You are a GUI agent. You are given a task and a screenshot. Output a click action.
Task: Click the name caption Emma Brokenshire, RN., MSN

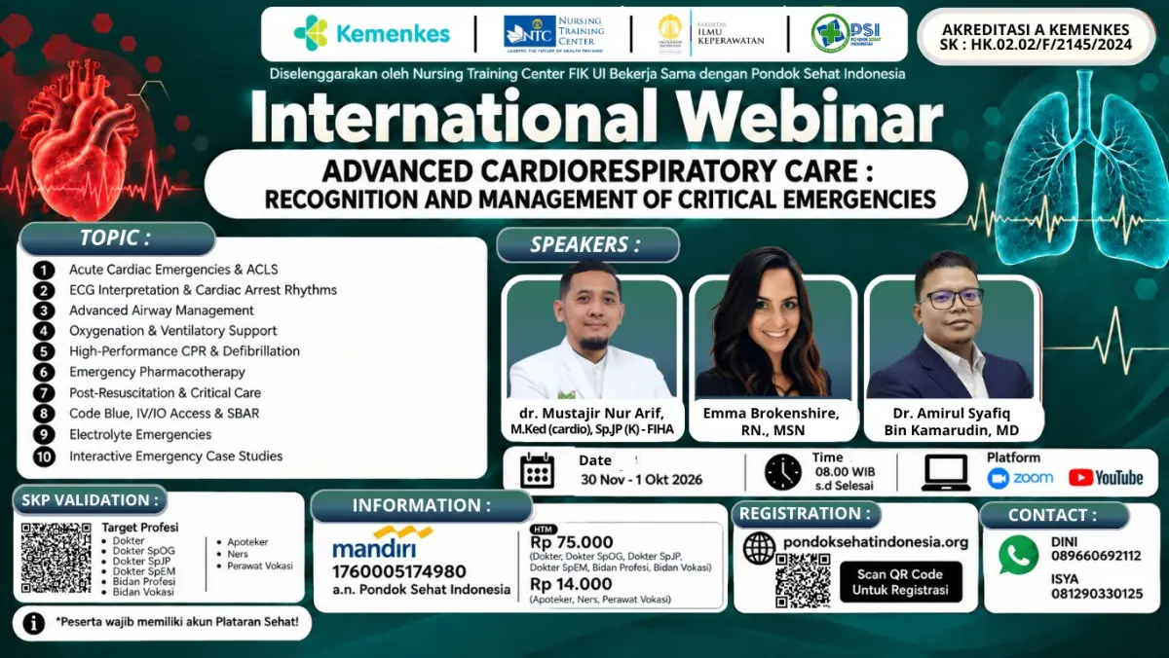(771, 421)
